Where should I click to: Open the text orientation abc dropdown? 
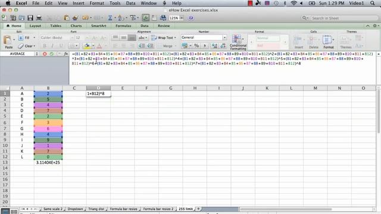tap(143, 37)
